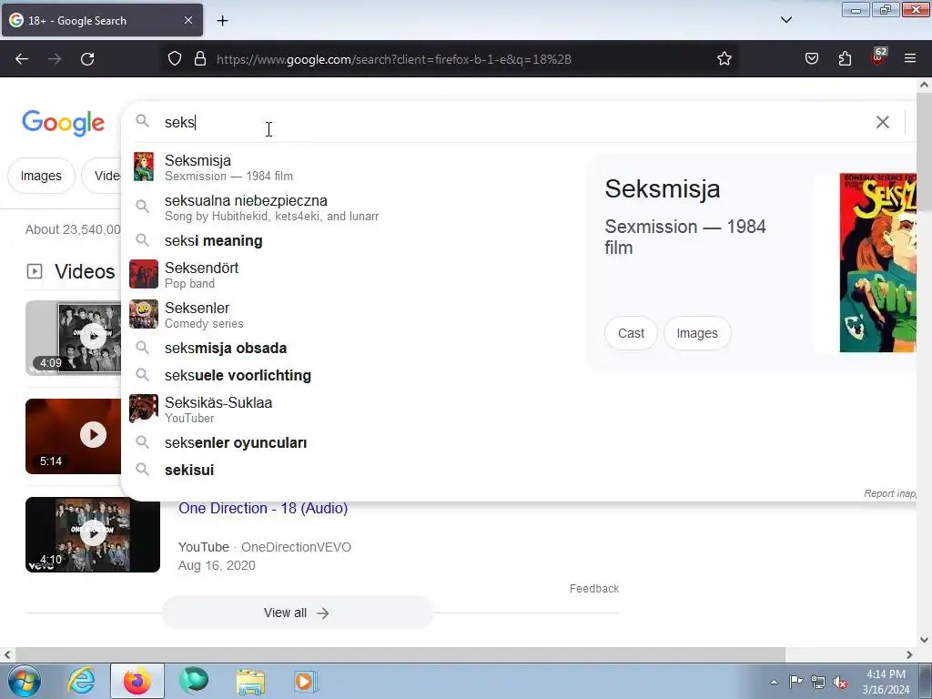Expand the list all tabs chevron
This screenshot has height=699, width=932.
point(785,20)
